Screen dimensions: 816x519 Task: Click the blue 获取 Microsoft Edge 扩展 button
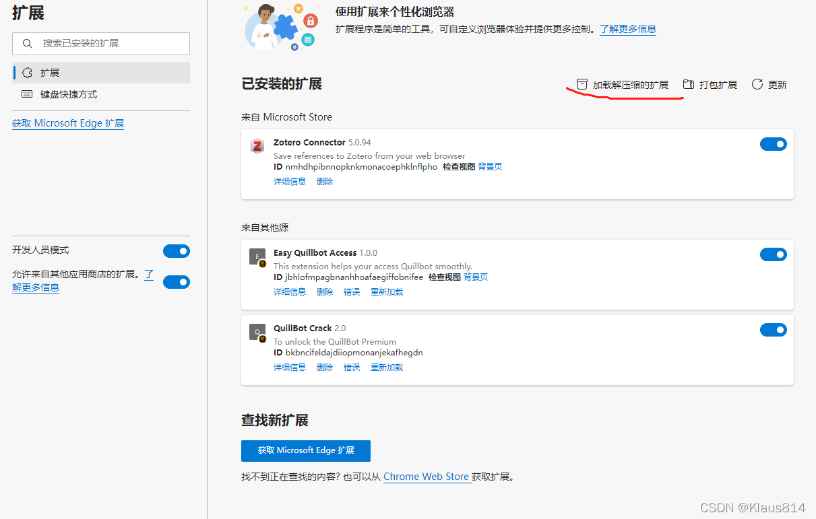point(306,450)
